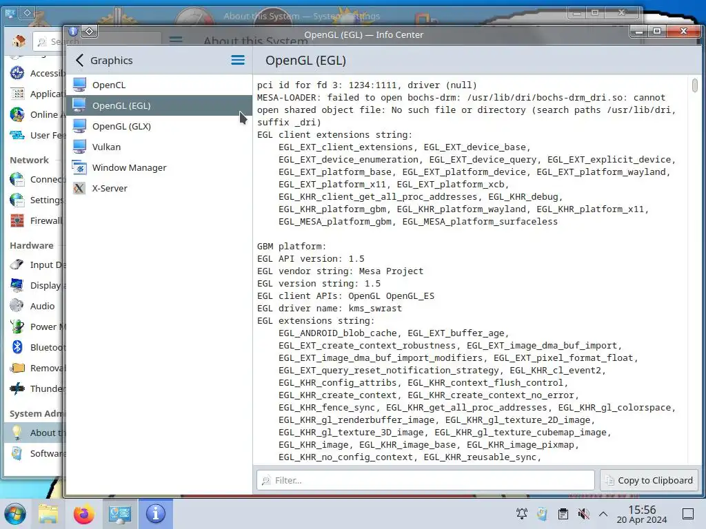
Task: Click the X-Server icon
Action: pyautogui.click(x=80, y=188)
